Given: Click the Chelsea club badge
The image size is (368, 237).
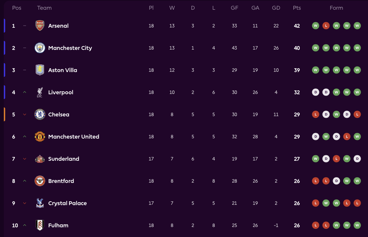Looking at the screenshot, I should click(x=40, y=114).
